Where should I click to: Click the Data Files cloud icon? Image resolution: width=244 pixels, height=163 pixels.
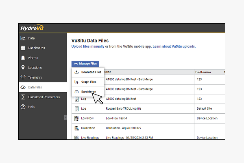click(x=23, y=87)
